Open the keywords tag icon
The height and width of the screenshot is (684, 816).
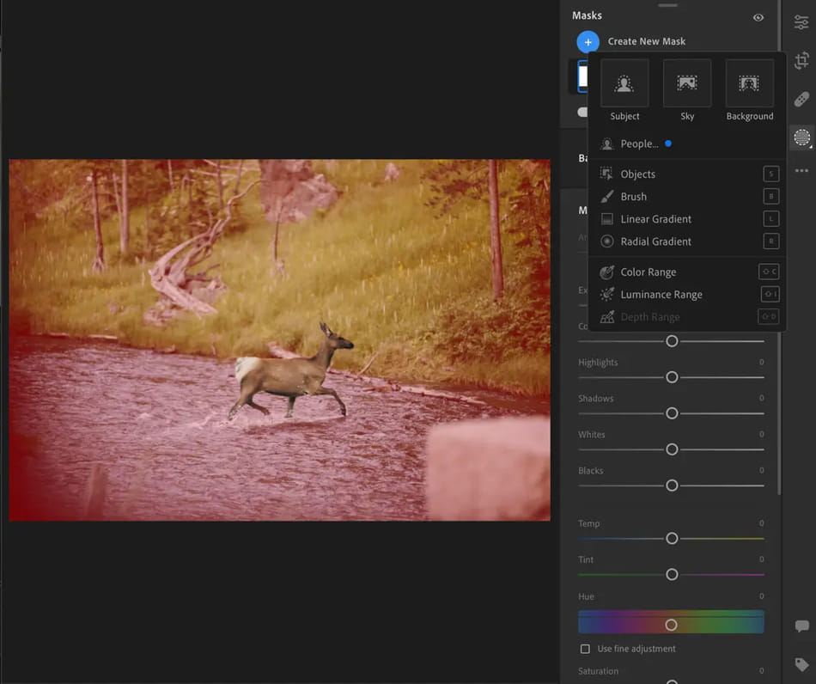[801, 664]
